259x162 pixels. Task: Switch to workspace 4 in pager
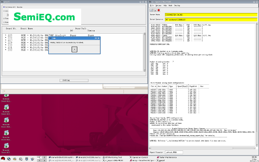pos(44,160)
